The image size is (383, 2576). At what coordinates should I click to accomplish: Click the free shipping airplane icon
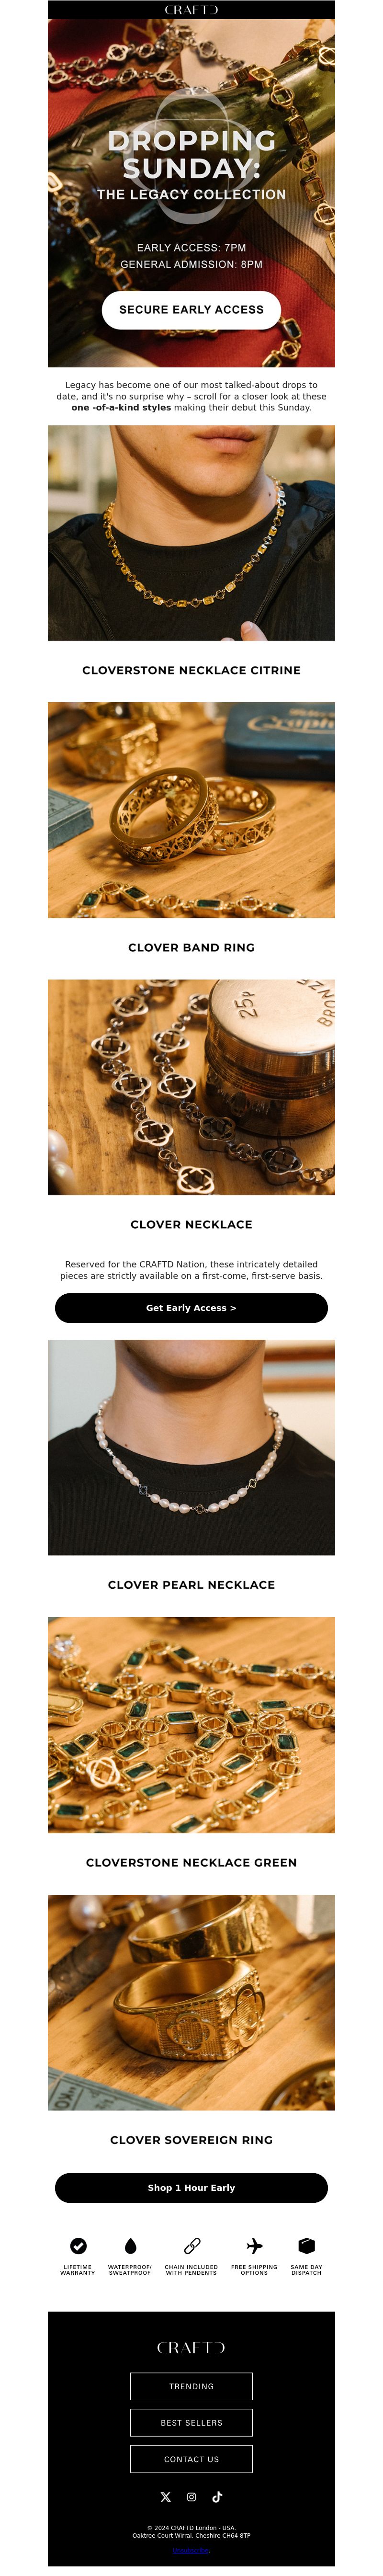point(254,2245)
